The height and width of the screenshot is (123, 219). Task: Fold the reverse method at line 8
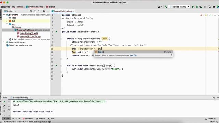pyautogui.click(x=61, y=39)
